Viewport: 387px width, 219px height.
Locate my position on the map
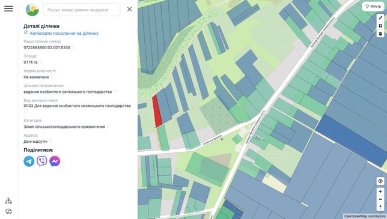tap(380, 181)
